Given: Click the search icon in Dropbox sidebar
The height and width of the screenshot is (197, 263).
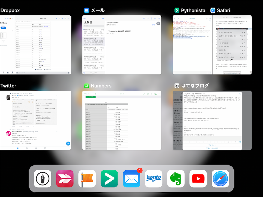Looking at the screenshot, I should tap(5, 18).
